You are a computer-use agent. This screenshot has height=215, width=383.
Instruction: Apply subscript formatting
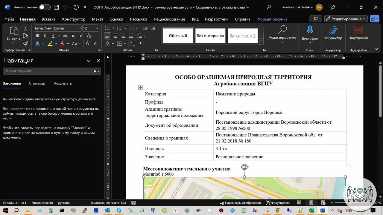click(x=73, y=36)
